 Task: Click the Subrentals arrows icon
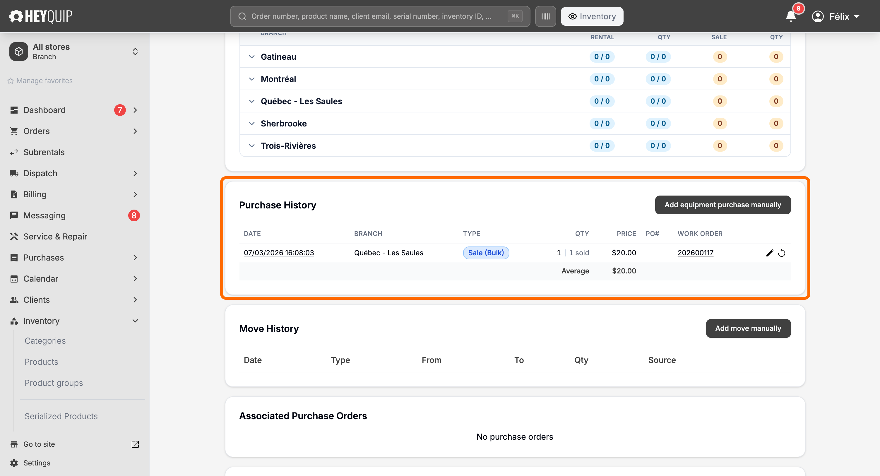(14, 153)
